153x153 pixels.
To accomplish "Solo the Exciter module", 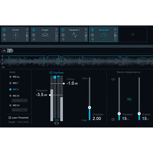I will (x=4, y=35).
